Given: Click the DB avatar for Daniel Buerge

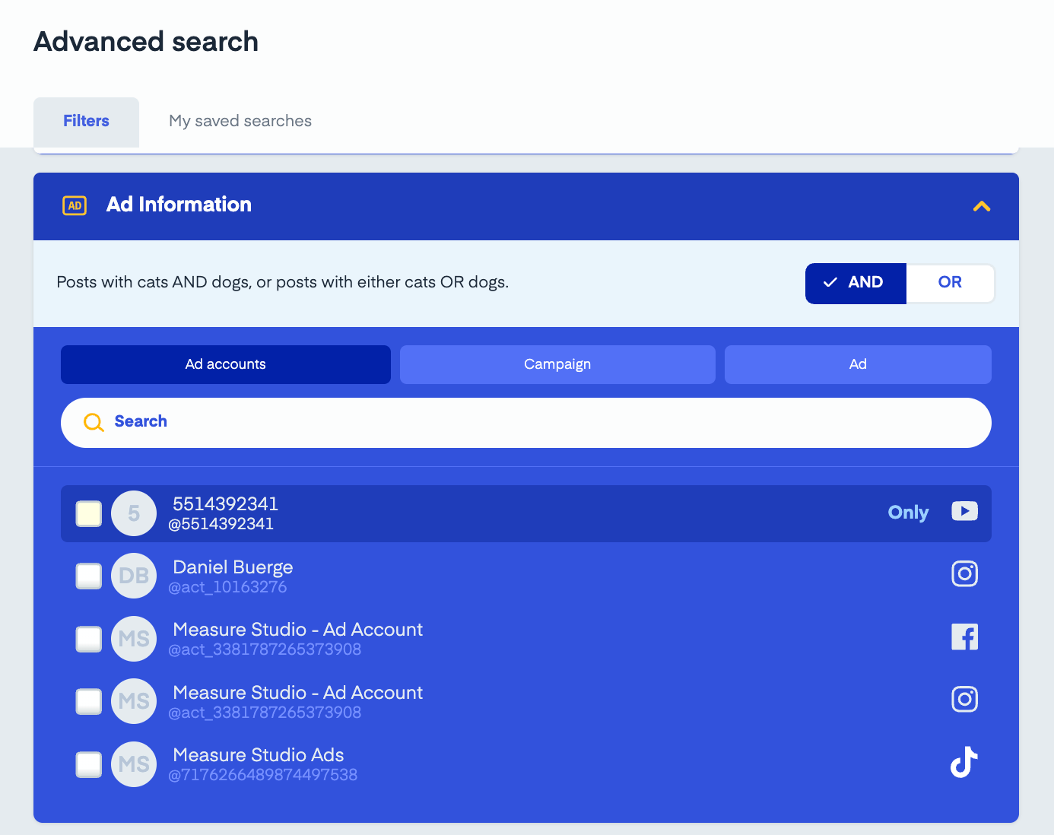Looking at the screenshot, I should click(x=134, y=576).
